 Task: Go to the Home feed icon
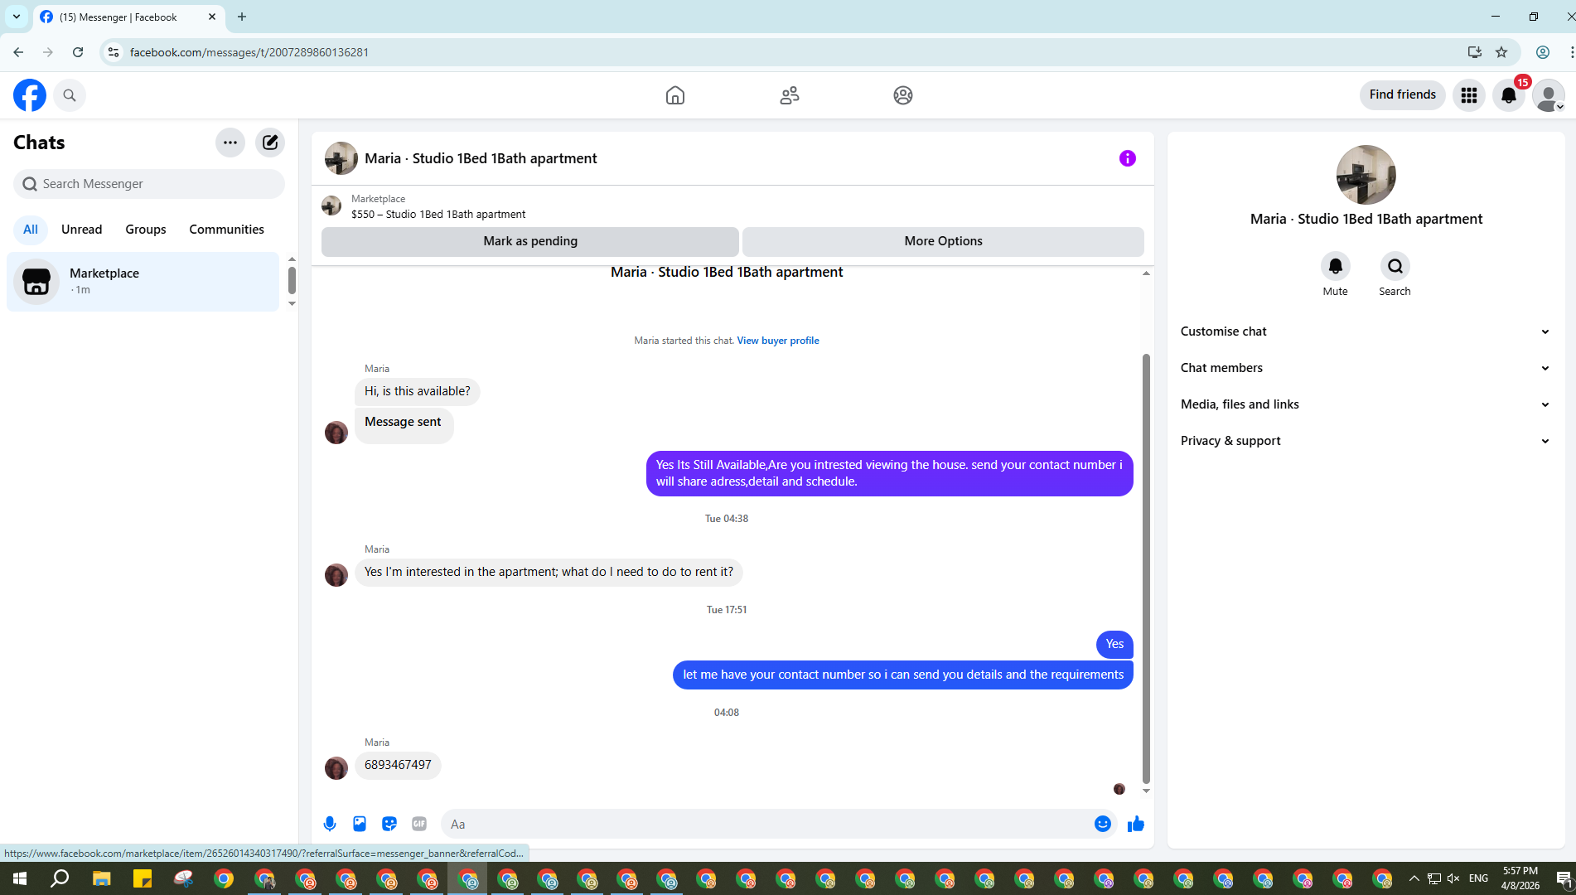pos(675,95)
